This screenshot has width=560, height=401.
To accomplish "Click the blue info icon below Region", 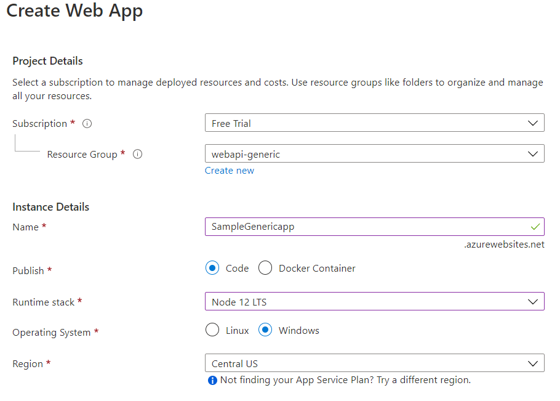I will pyautogui.click(x=212, y=381).
